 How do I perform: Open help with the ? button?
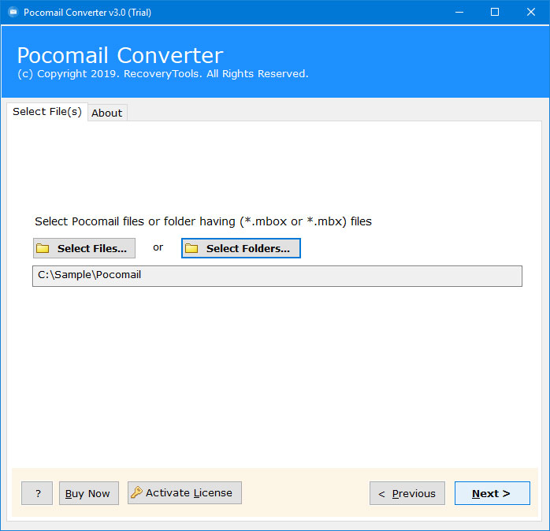tap(37, 493)
